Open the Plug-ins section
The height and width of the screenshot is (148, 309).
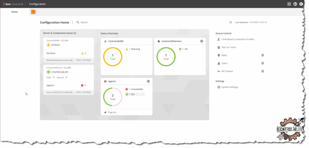coord(112,112)
